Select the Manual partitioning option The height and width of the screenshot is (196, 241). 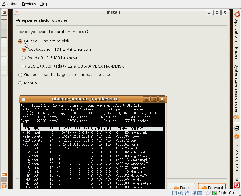click(x=28, y=83)
